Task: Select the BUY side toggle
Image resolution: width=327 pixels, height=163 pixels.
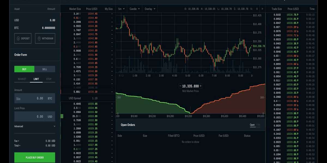Action: point(24,69)
